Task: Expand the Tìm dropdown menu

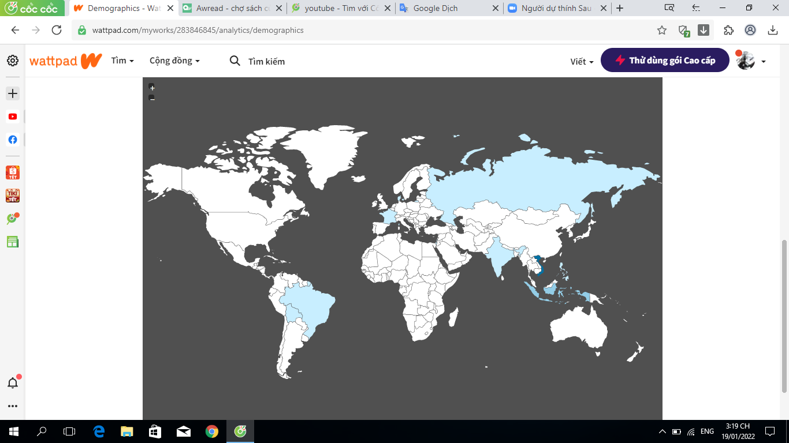Action: 122,61
